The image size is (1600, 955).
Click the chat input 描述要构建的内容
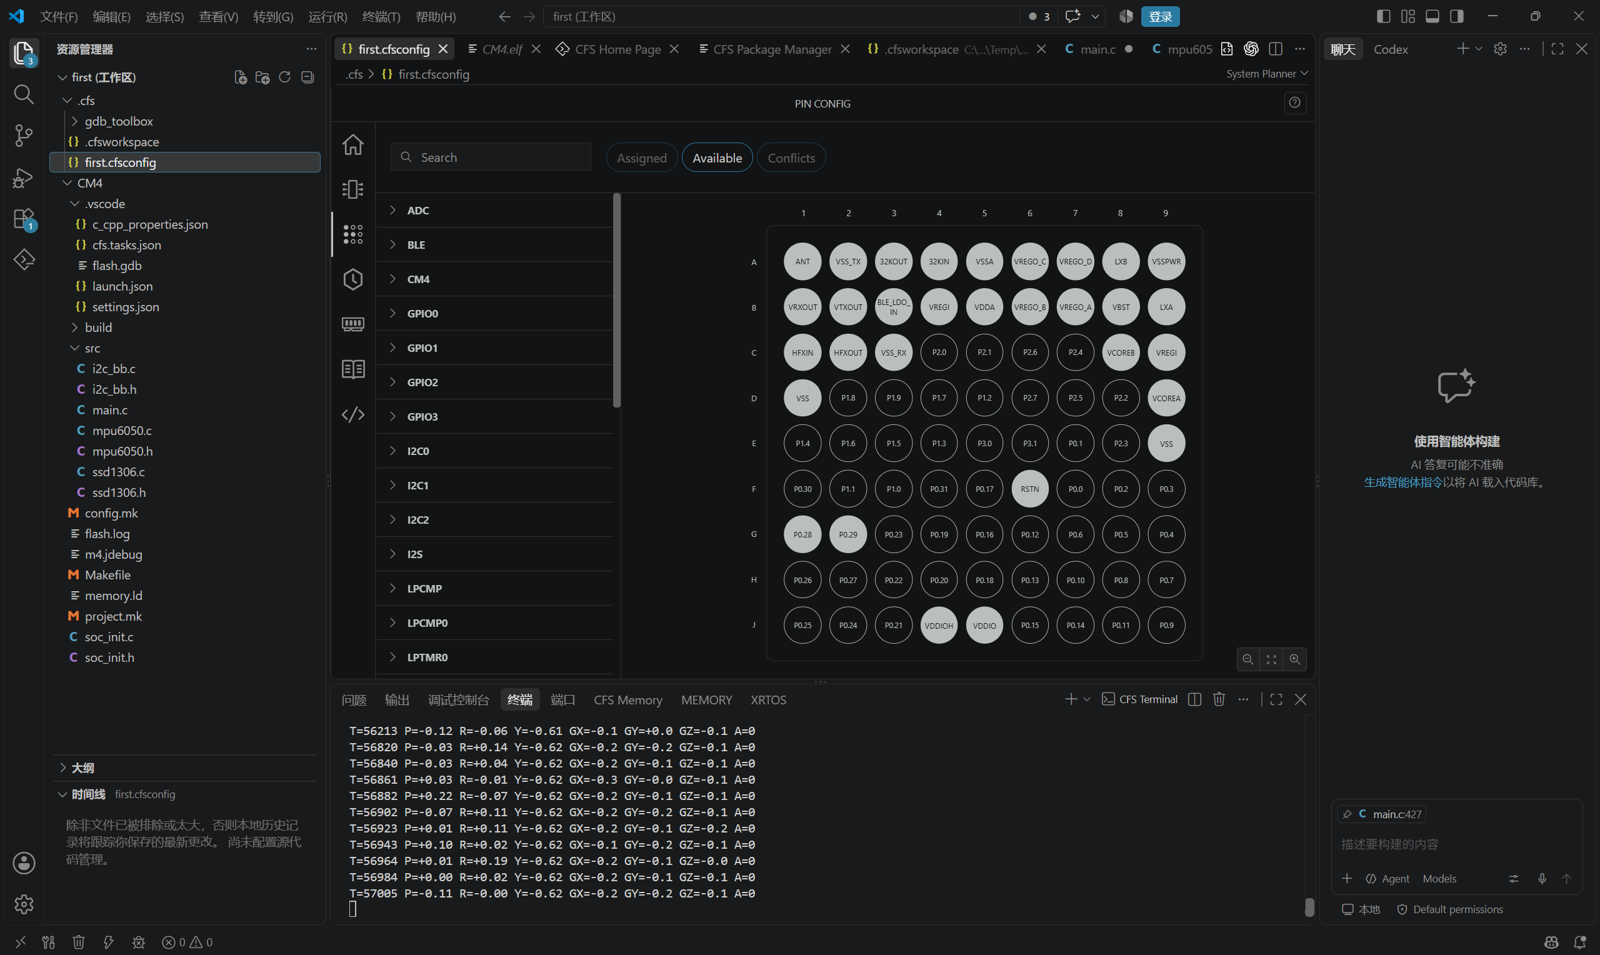pos(1456,844)
